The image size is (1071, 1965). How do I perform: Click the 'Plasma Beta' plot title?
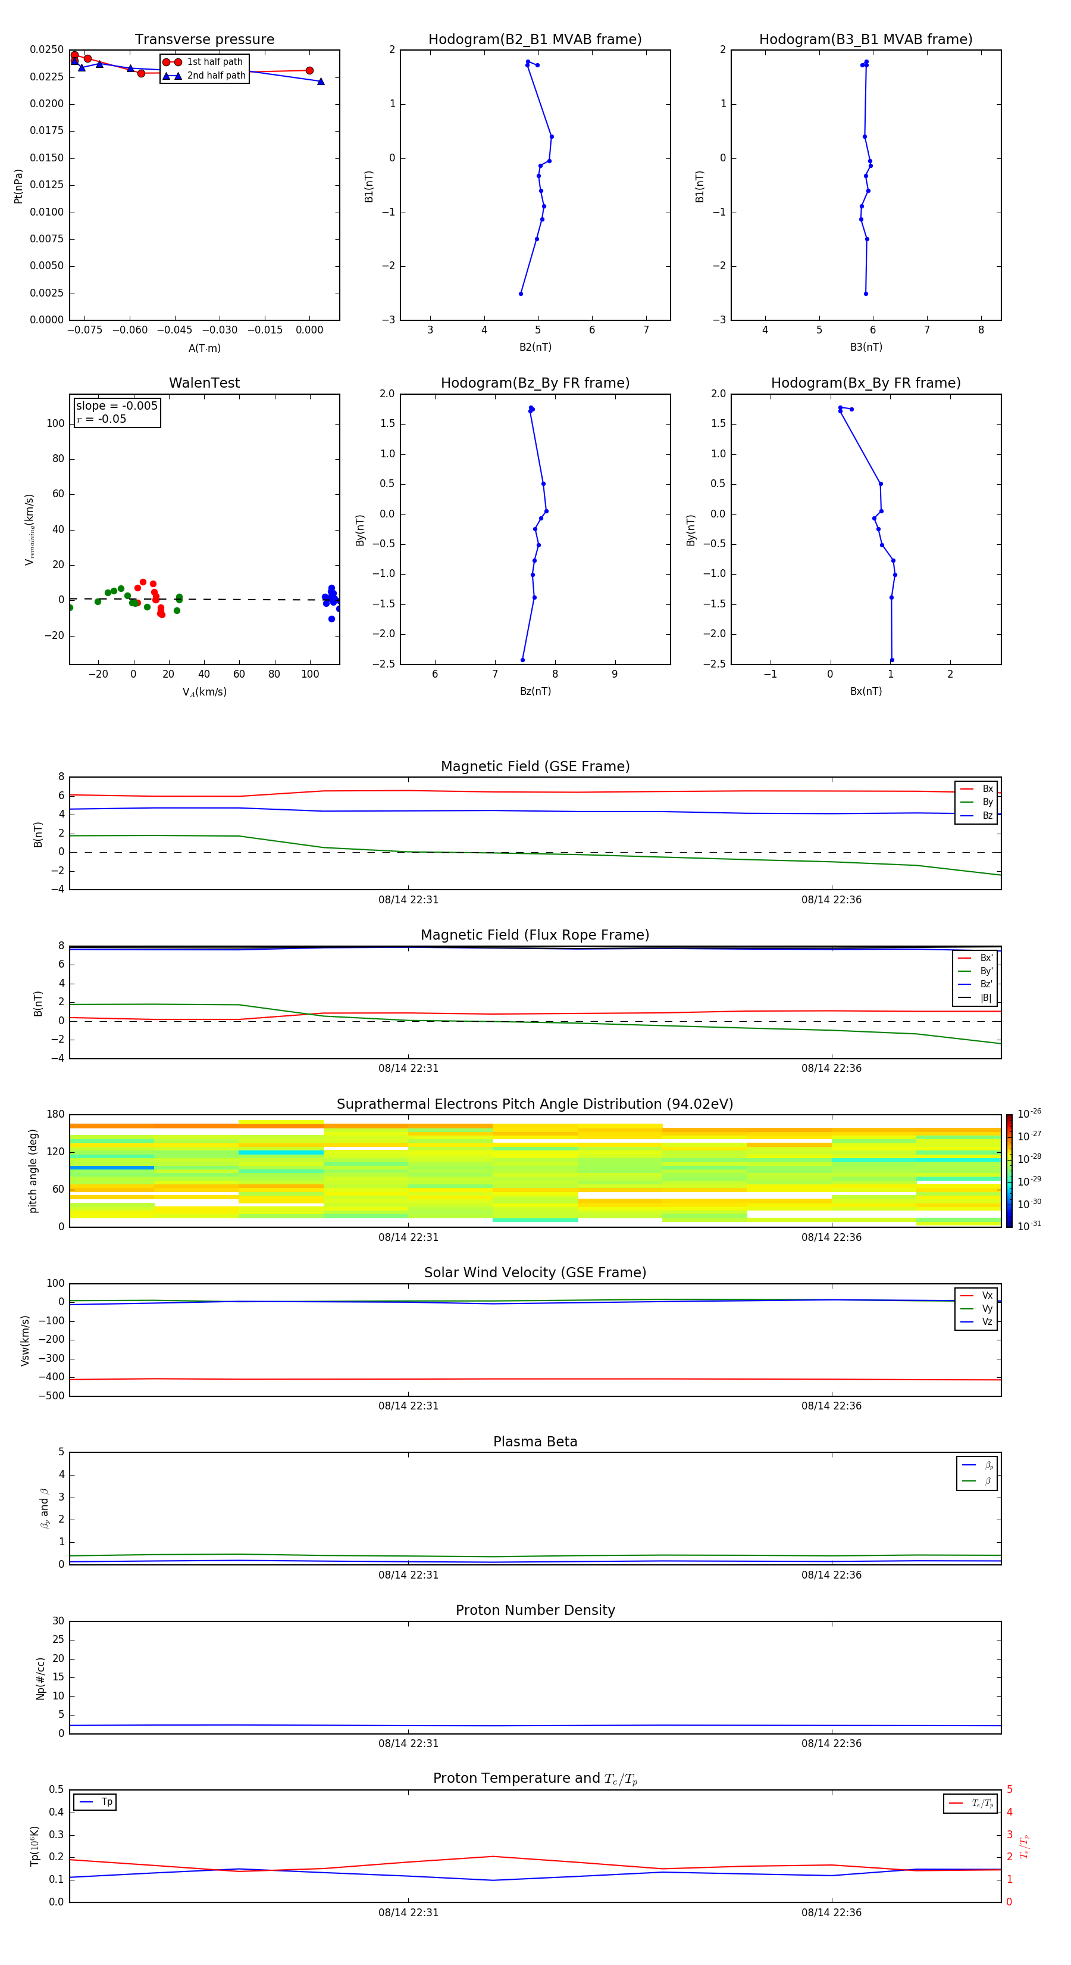click(535, 1442)
